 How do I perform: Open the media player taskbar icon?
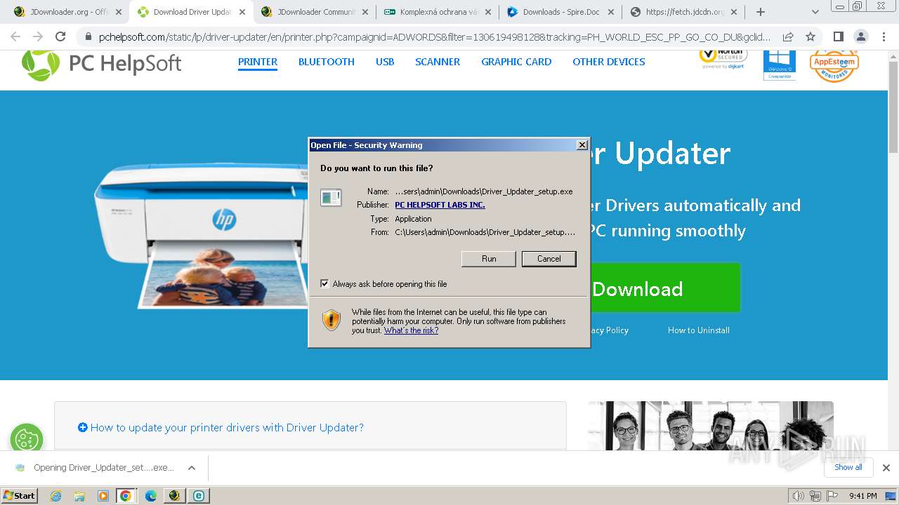103,496
